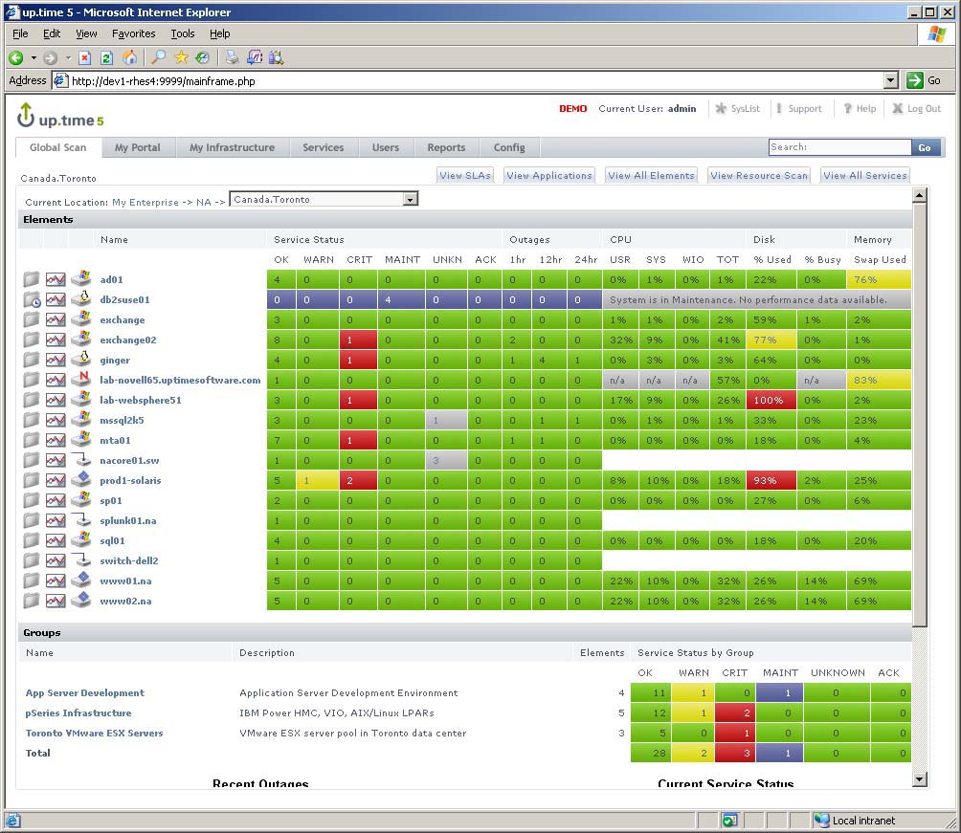Click the View Applications button
The width and height of the screenshot is (961, 833).
point(549,176)
